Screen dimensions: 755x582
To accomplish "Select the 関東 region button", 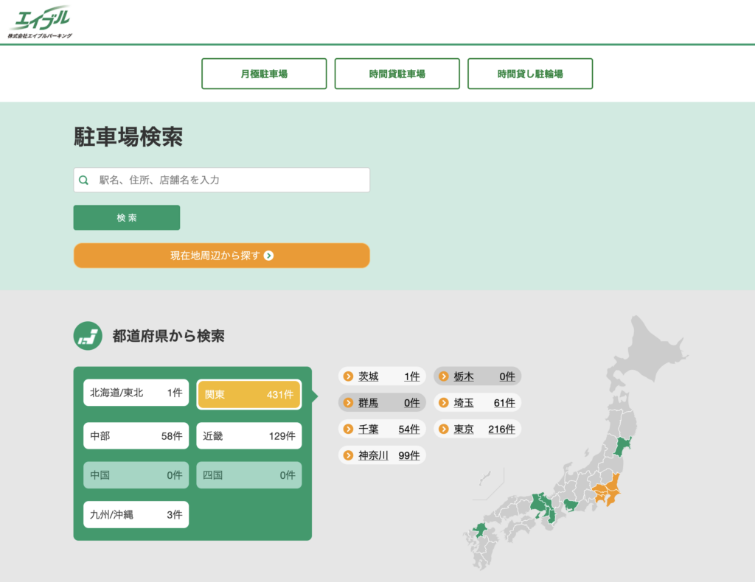I will coord(249,394).
